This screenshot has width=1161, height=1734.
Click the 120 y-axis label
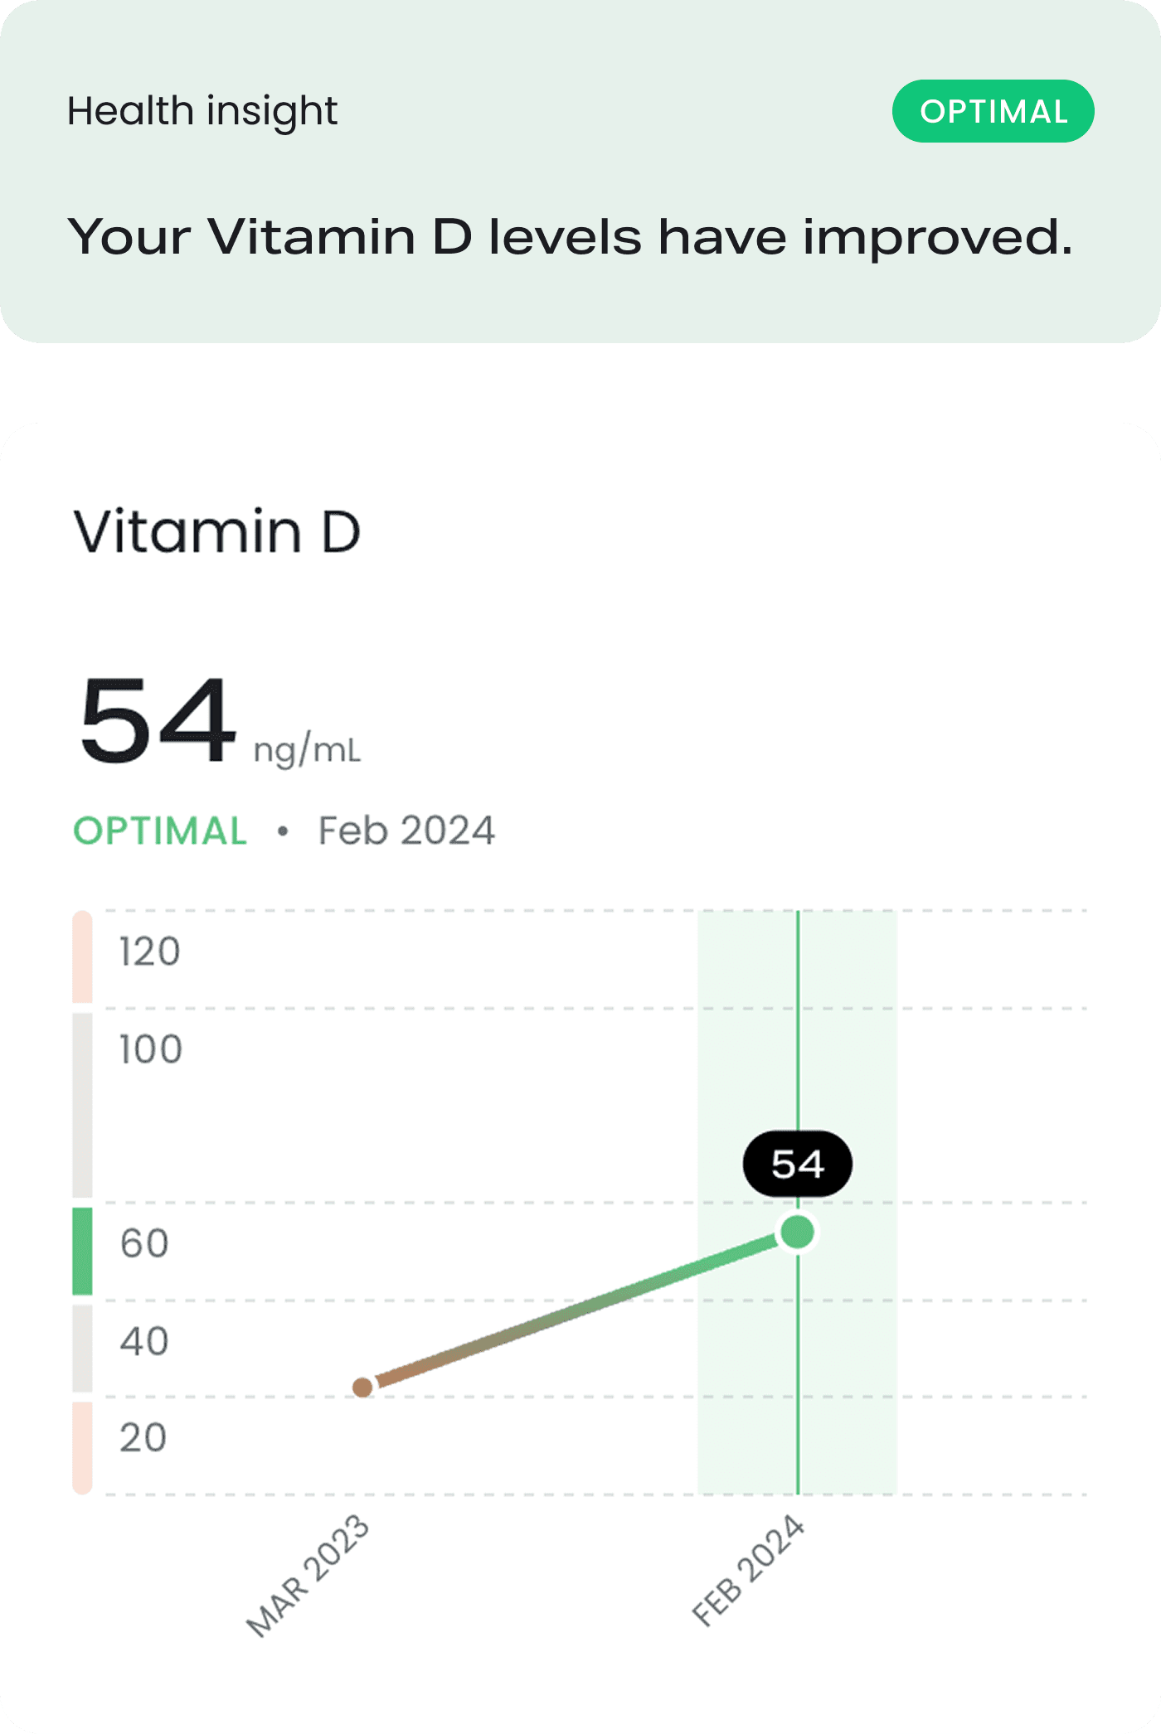(149, 952)
